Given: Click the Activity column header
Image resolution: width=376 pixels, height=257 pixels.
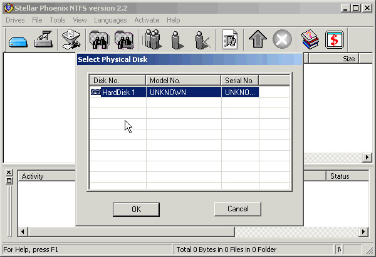Looking at the screenshot, I should [47, 176].
